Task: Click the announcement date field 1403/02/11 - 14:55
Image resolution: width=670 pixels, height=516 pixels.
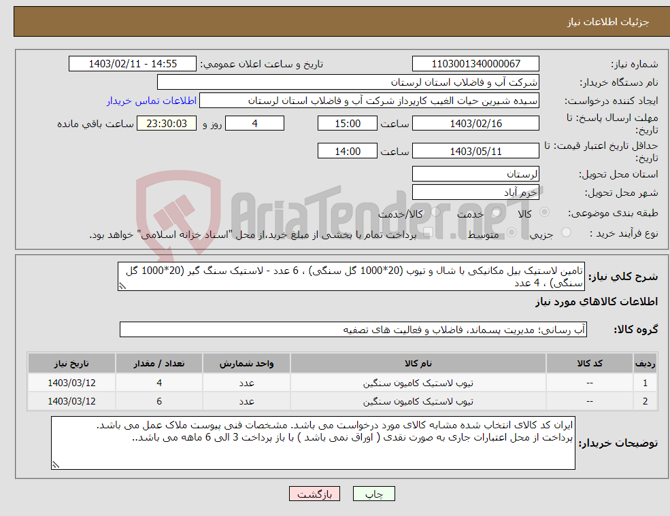Action: click(133, 64)
